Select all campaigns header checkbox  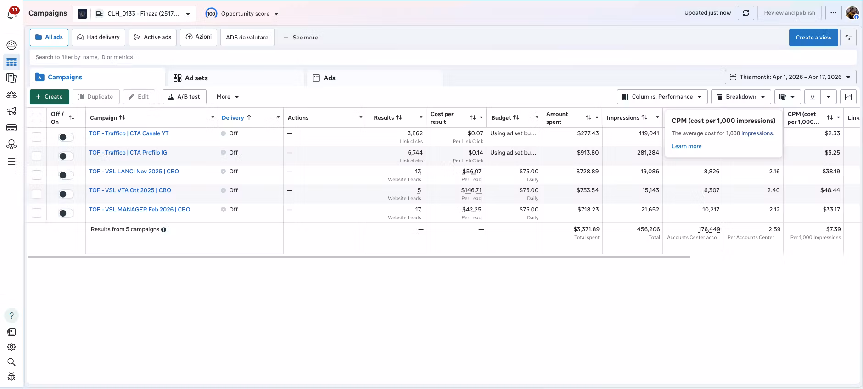[37, 118]
